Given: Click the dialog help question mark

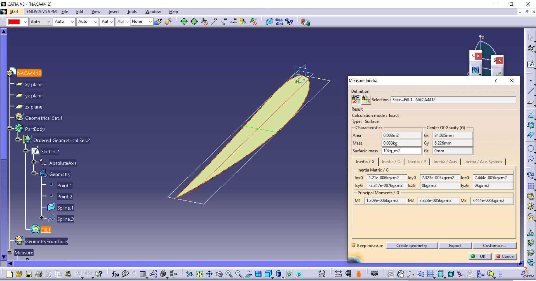Looking at the screenshot, I should (496, 80).
